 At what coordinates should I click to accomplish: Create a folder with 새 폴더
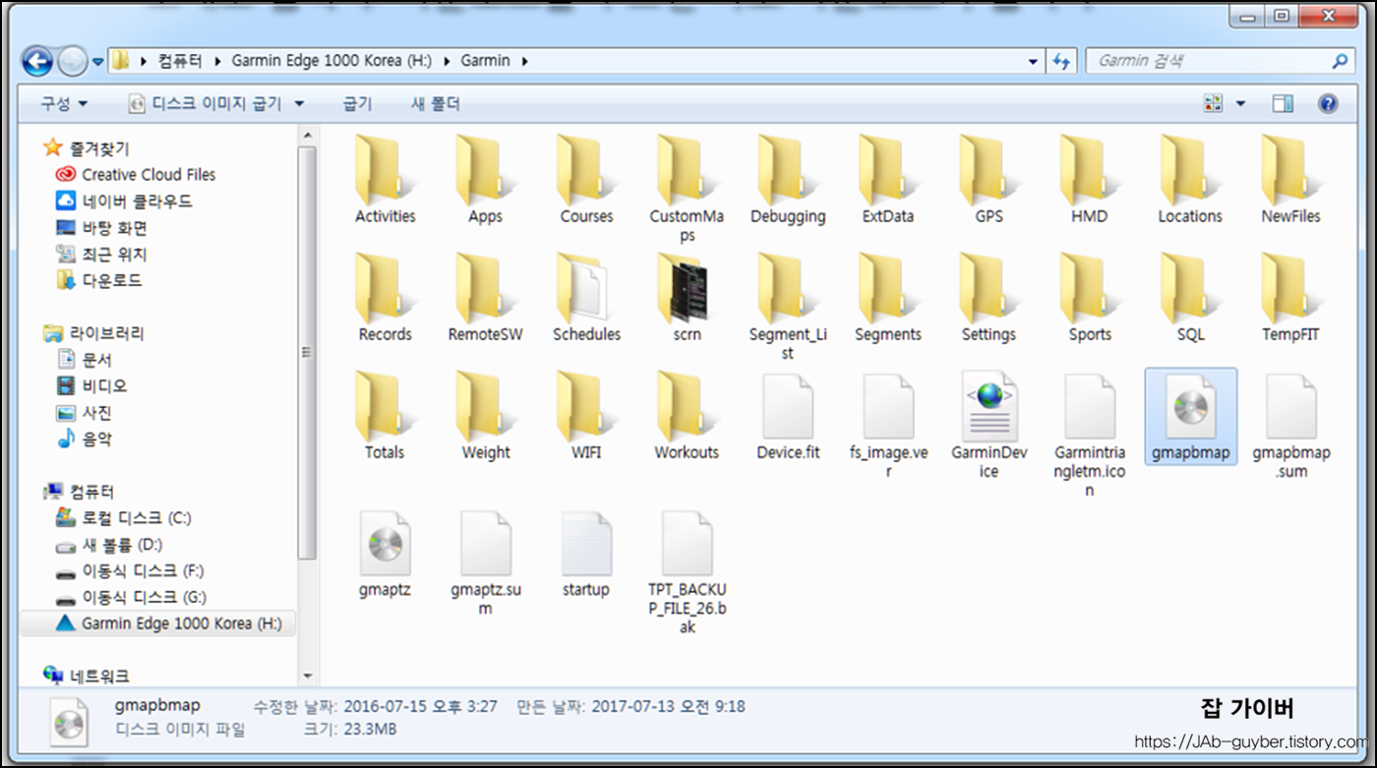pyautogui.click(x=435, y=103)
